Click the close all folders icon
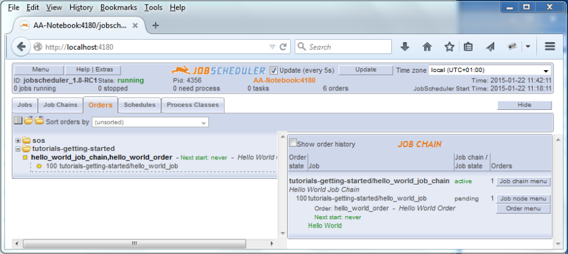Viewport: 568px width, 254px height. [39, 121]
